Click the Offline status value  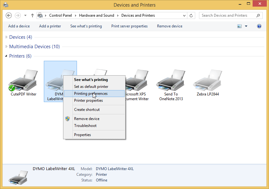(102, 180)
